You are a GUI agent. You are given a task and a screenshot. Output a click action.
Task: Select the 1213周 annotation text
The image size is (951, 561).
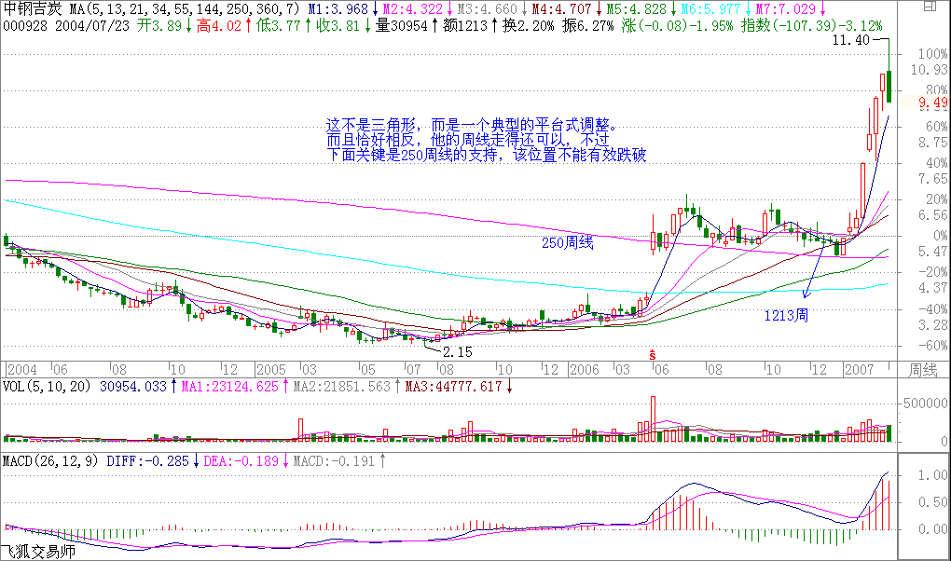click(x=785, y=316)
